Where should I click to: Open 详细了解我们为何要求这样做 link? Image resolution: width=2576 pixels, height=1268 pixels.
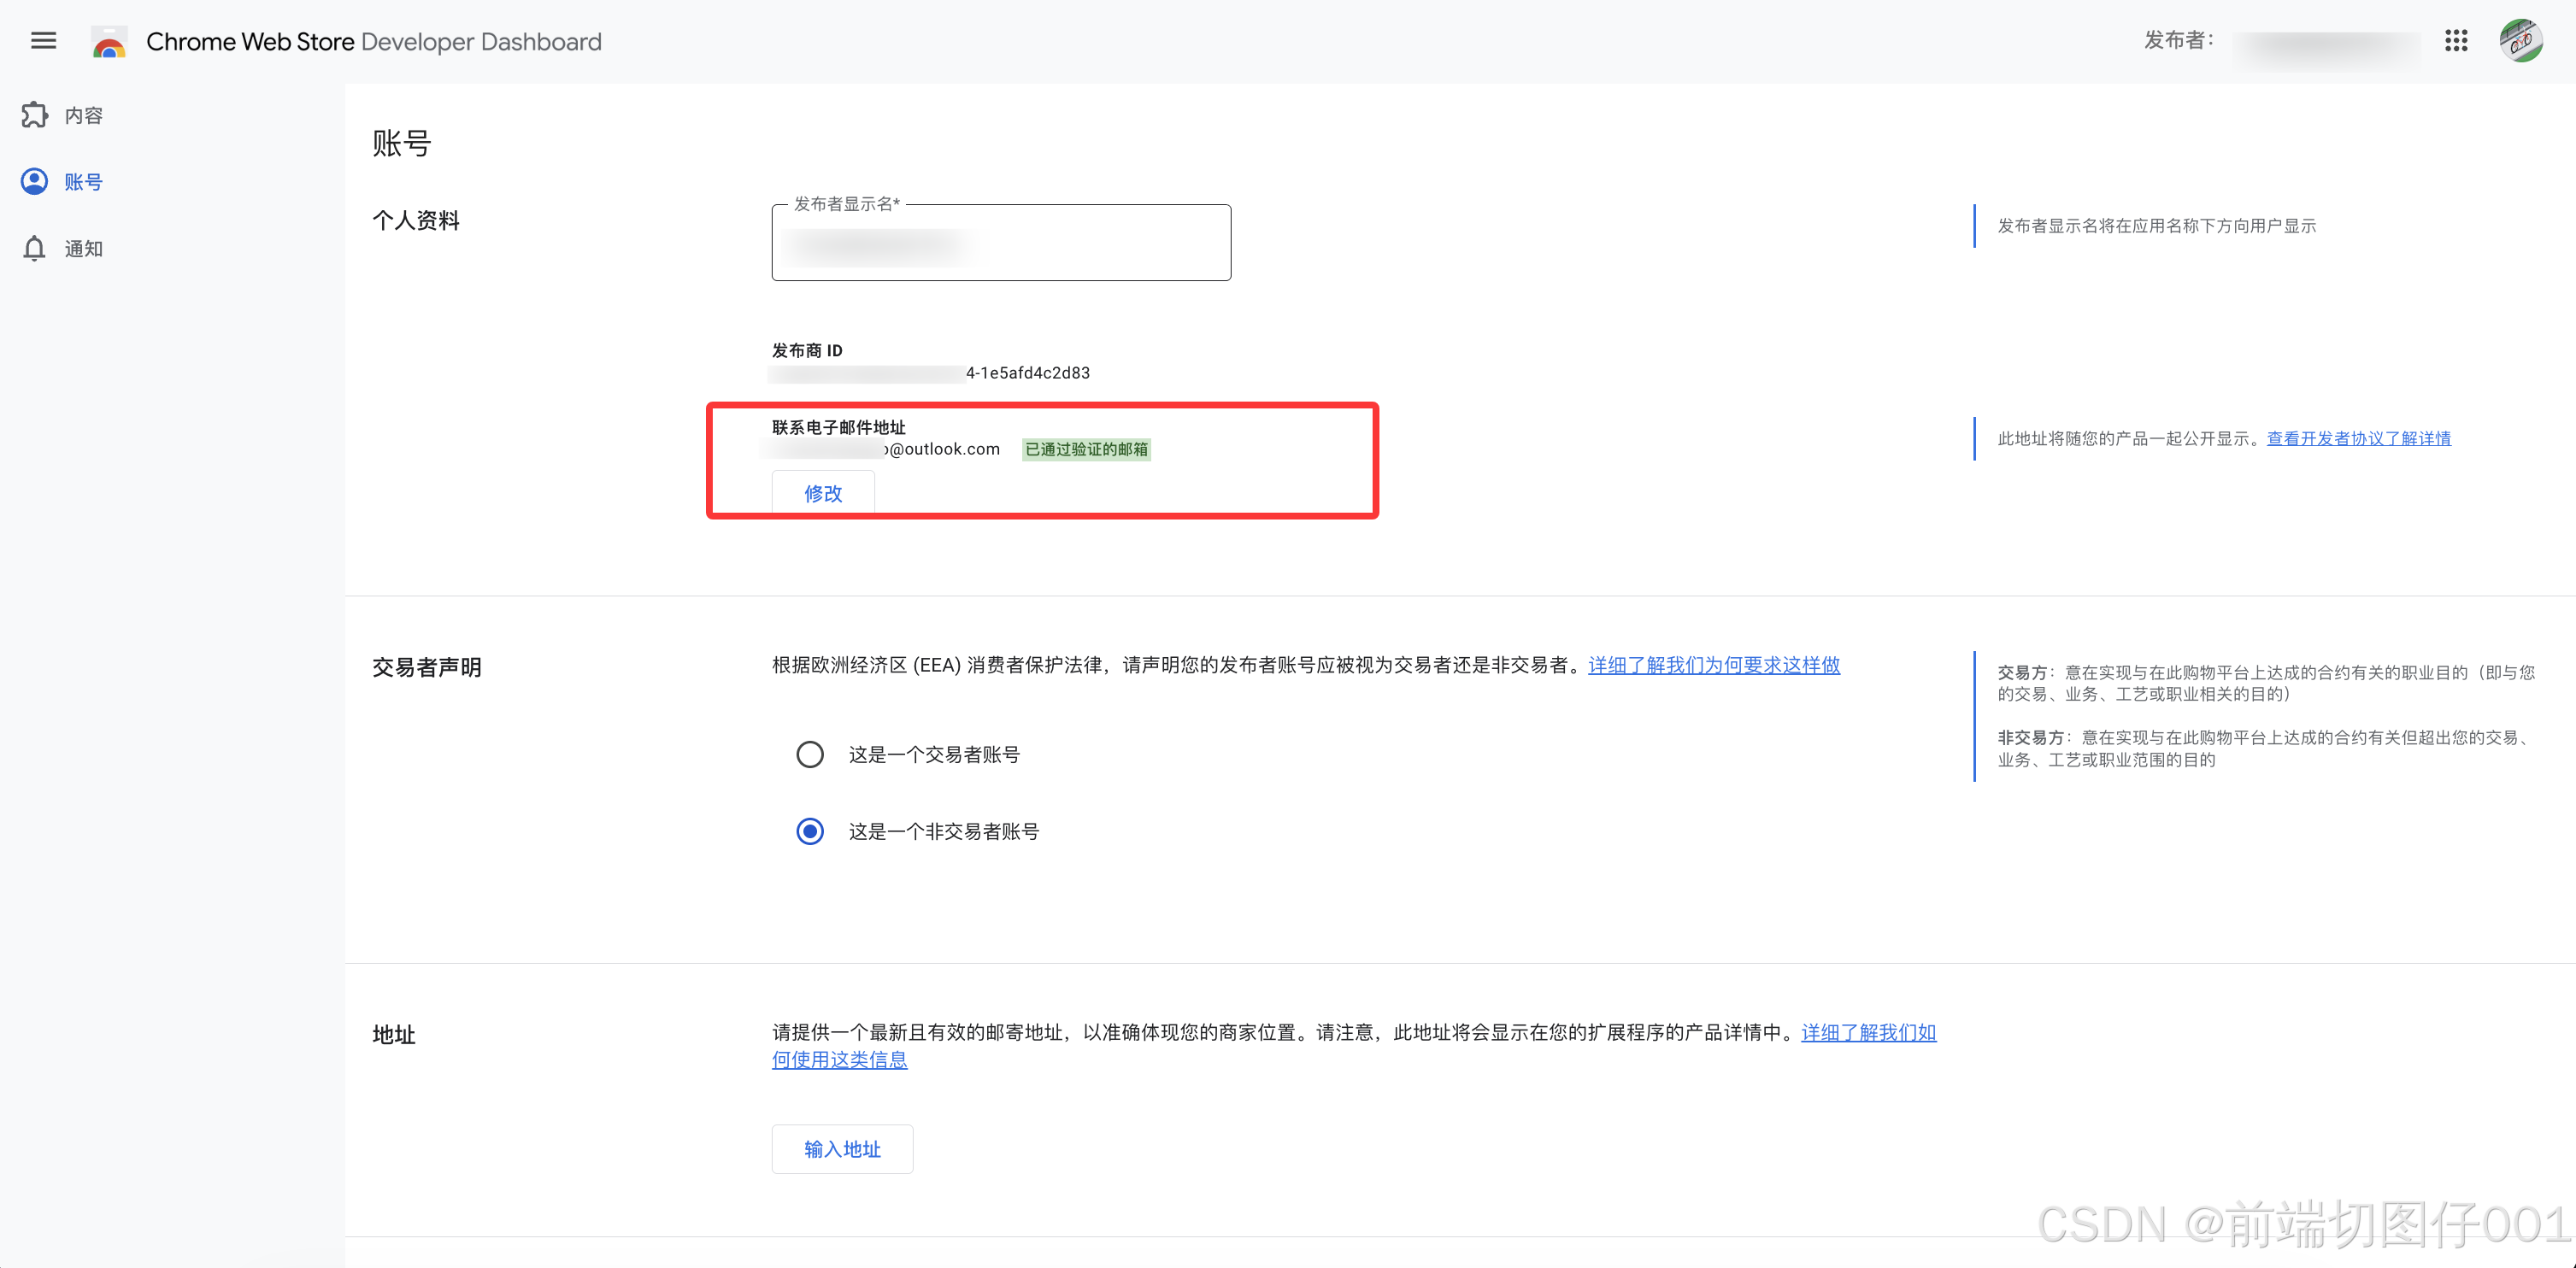(1713, 665)
